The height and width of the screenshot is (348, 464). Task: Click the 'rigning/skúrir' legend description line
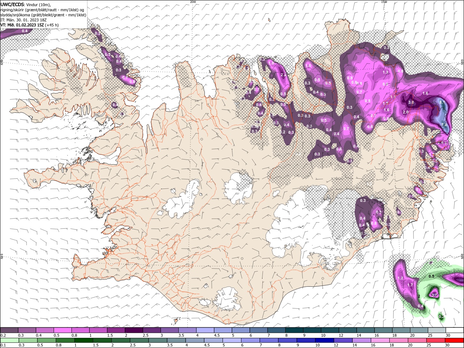(42, 10)
